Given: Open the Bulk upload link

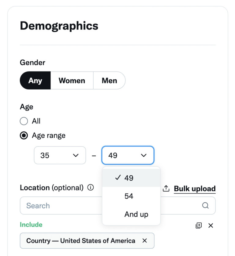Looking at the screenshot, I should 195,189.
